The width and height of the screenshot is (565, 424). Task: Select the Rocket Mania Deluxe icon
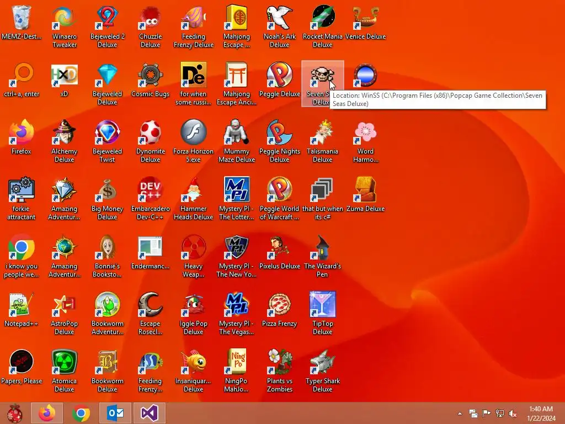pyautogui.click(x=322, y=17)
